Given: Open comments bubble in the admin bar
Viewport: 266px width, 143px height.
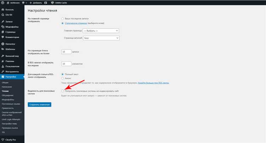Looking at the screenshot, I should click(x=23, y=3).
